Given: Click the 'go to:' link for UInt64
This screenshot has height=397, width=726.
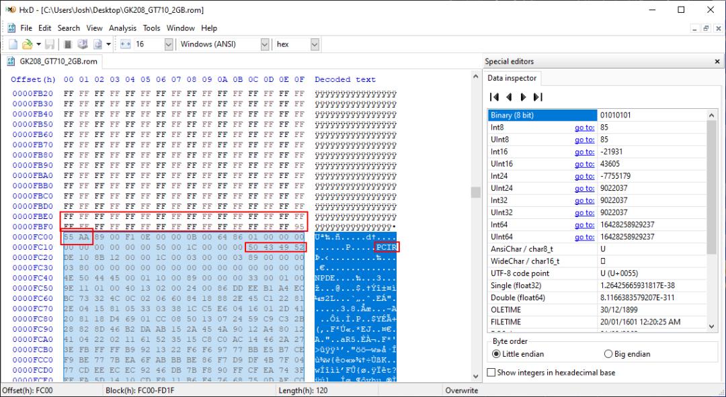Looking at the screenshot, I should 584,236.
